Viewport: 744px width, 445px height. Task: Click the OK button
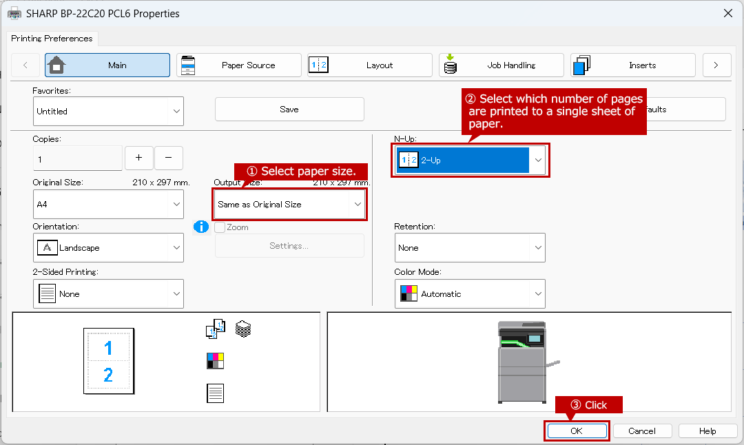tap(577, 431)
